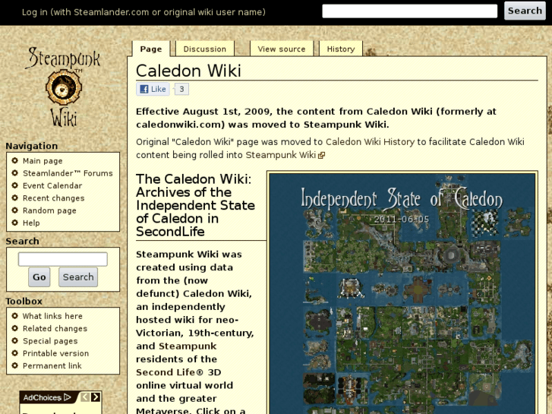Click the Caledon Wiki page heading
This screenshot has width=552, height=414.
tap(188, 71)
